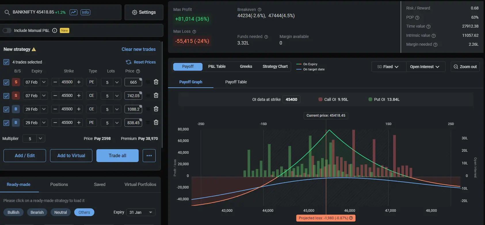Delete the 07 Feb 45500 CE trade
This screenshot has width=485, height=225.
pyautogui.click(x=156, y=95)
